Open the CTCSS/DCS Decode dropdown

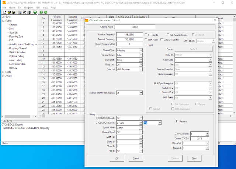tap(141, 118)
